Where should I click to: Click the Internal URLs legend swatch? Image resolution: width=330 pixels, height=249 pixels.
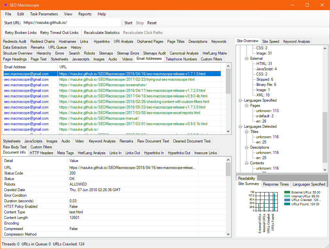coord(287,196)
